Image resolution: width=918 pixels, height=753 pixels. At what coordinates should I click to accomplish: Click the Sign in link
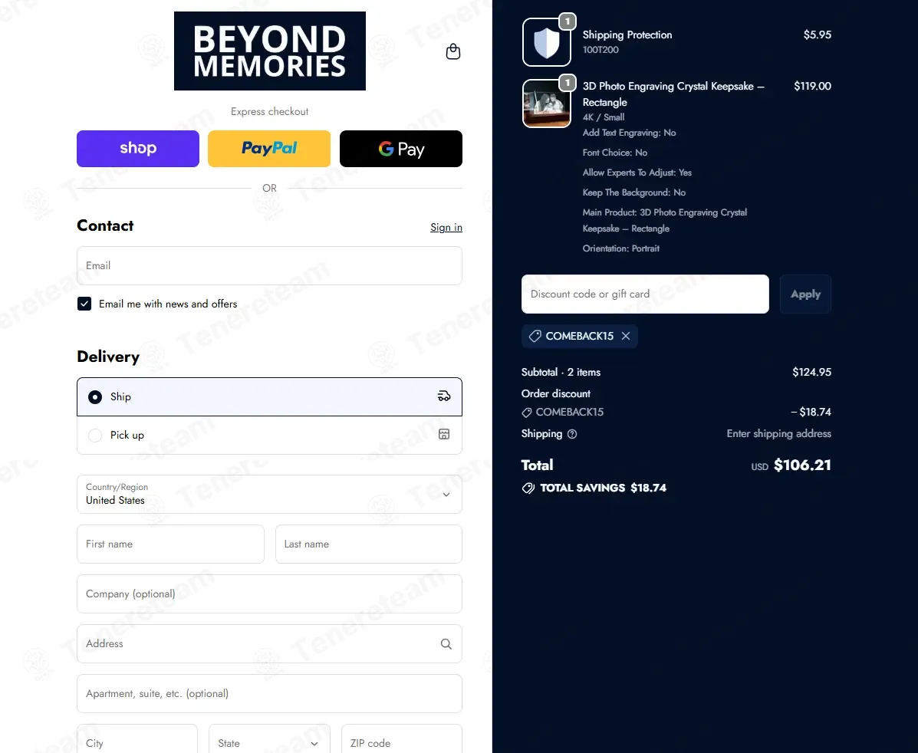pos(446,227)
